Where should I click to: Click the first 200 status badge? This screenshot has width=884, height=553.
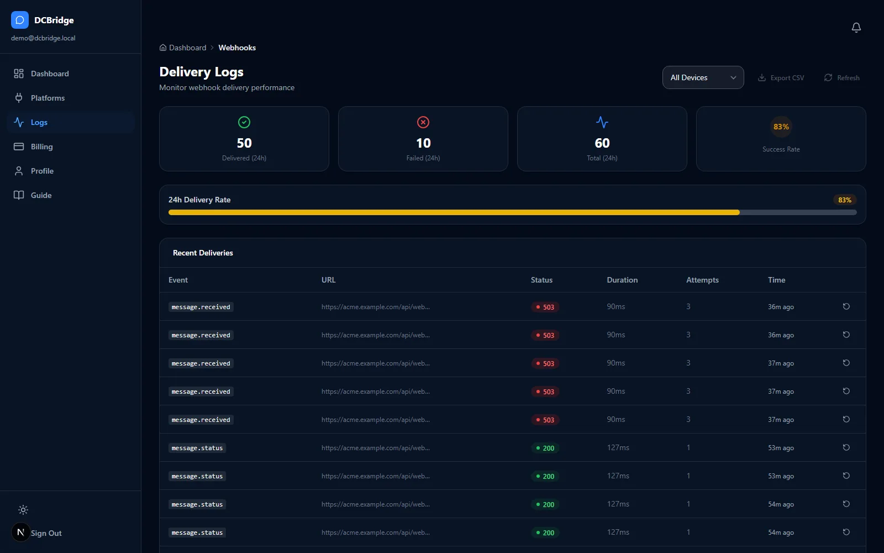coord(545,448)
